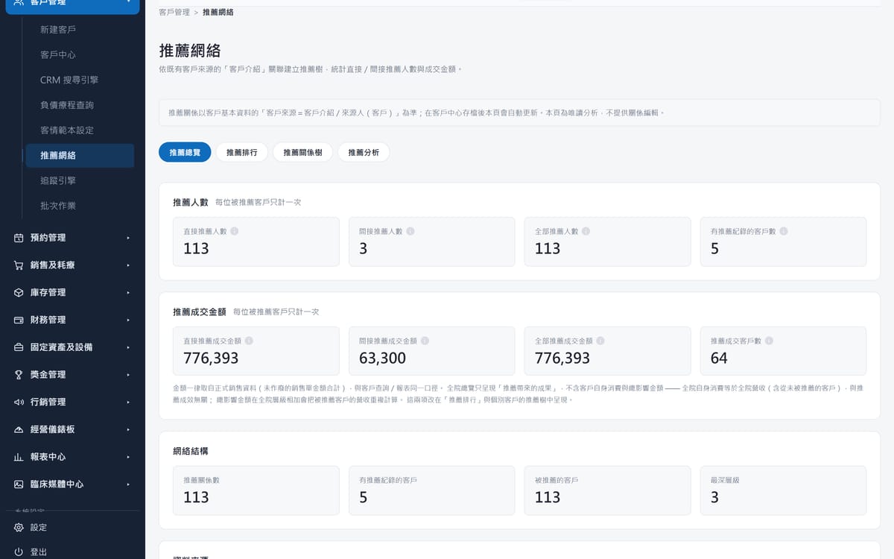
Task: Click the 客戶管理 people icon
Action: (19, 3)
